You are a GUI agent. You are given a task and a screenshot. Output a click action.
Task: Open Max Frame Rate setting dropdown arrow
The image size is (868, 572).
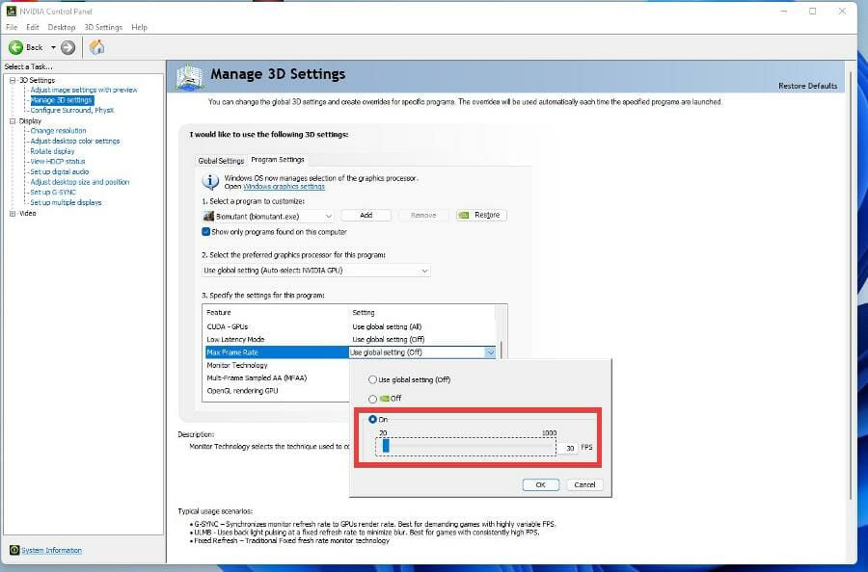(x=490, y=352)
